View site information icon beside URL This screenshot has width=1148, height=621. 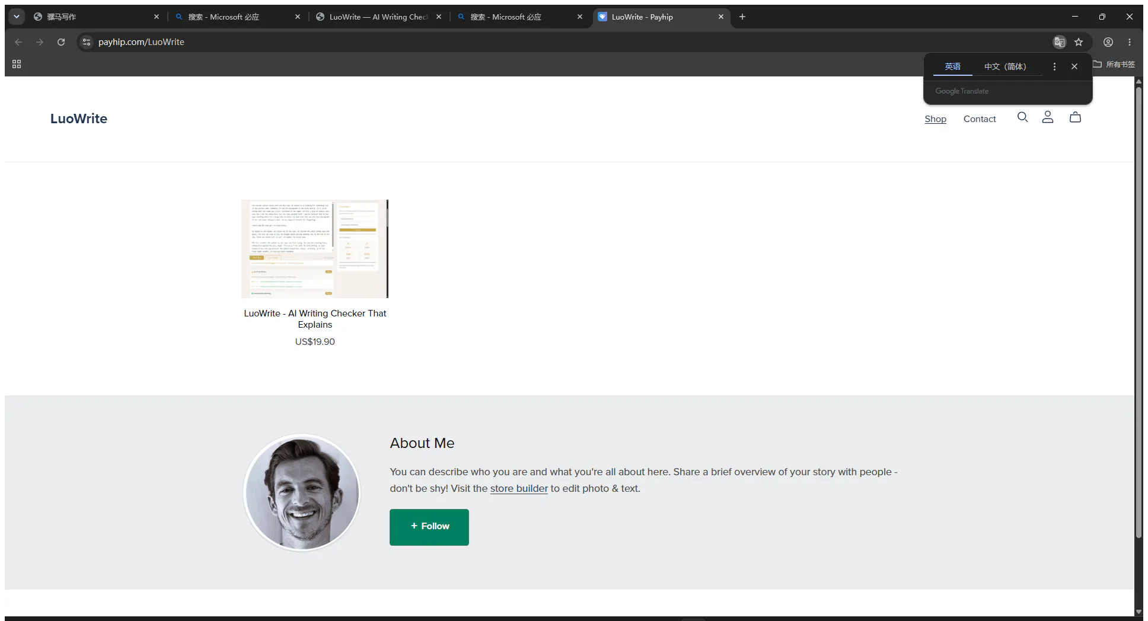point(87,42)
